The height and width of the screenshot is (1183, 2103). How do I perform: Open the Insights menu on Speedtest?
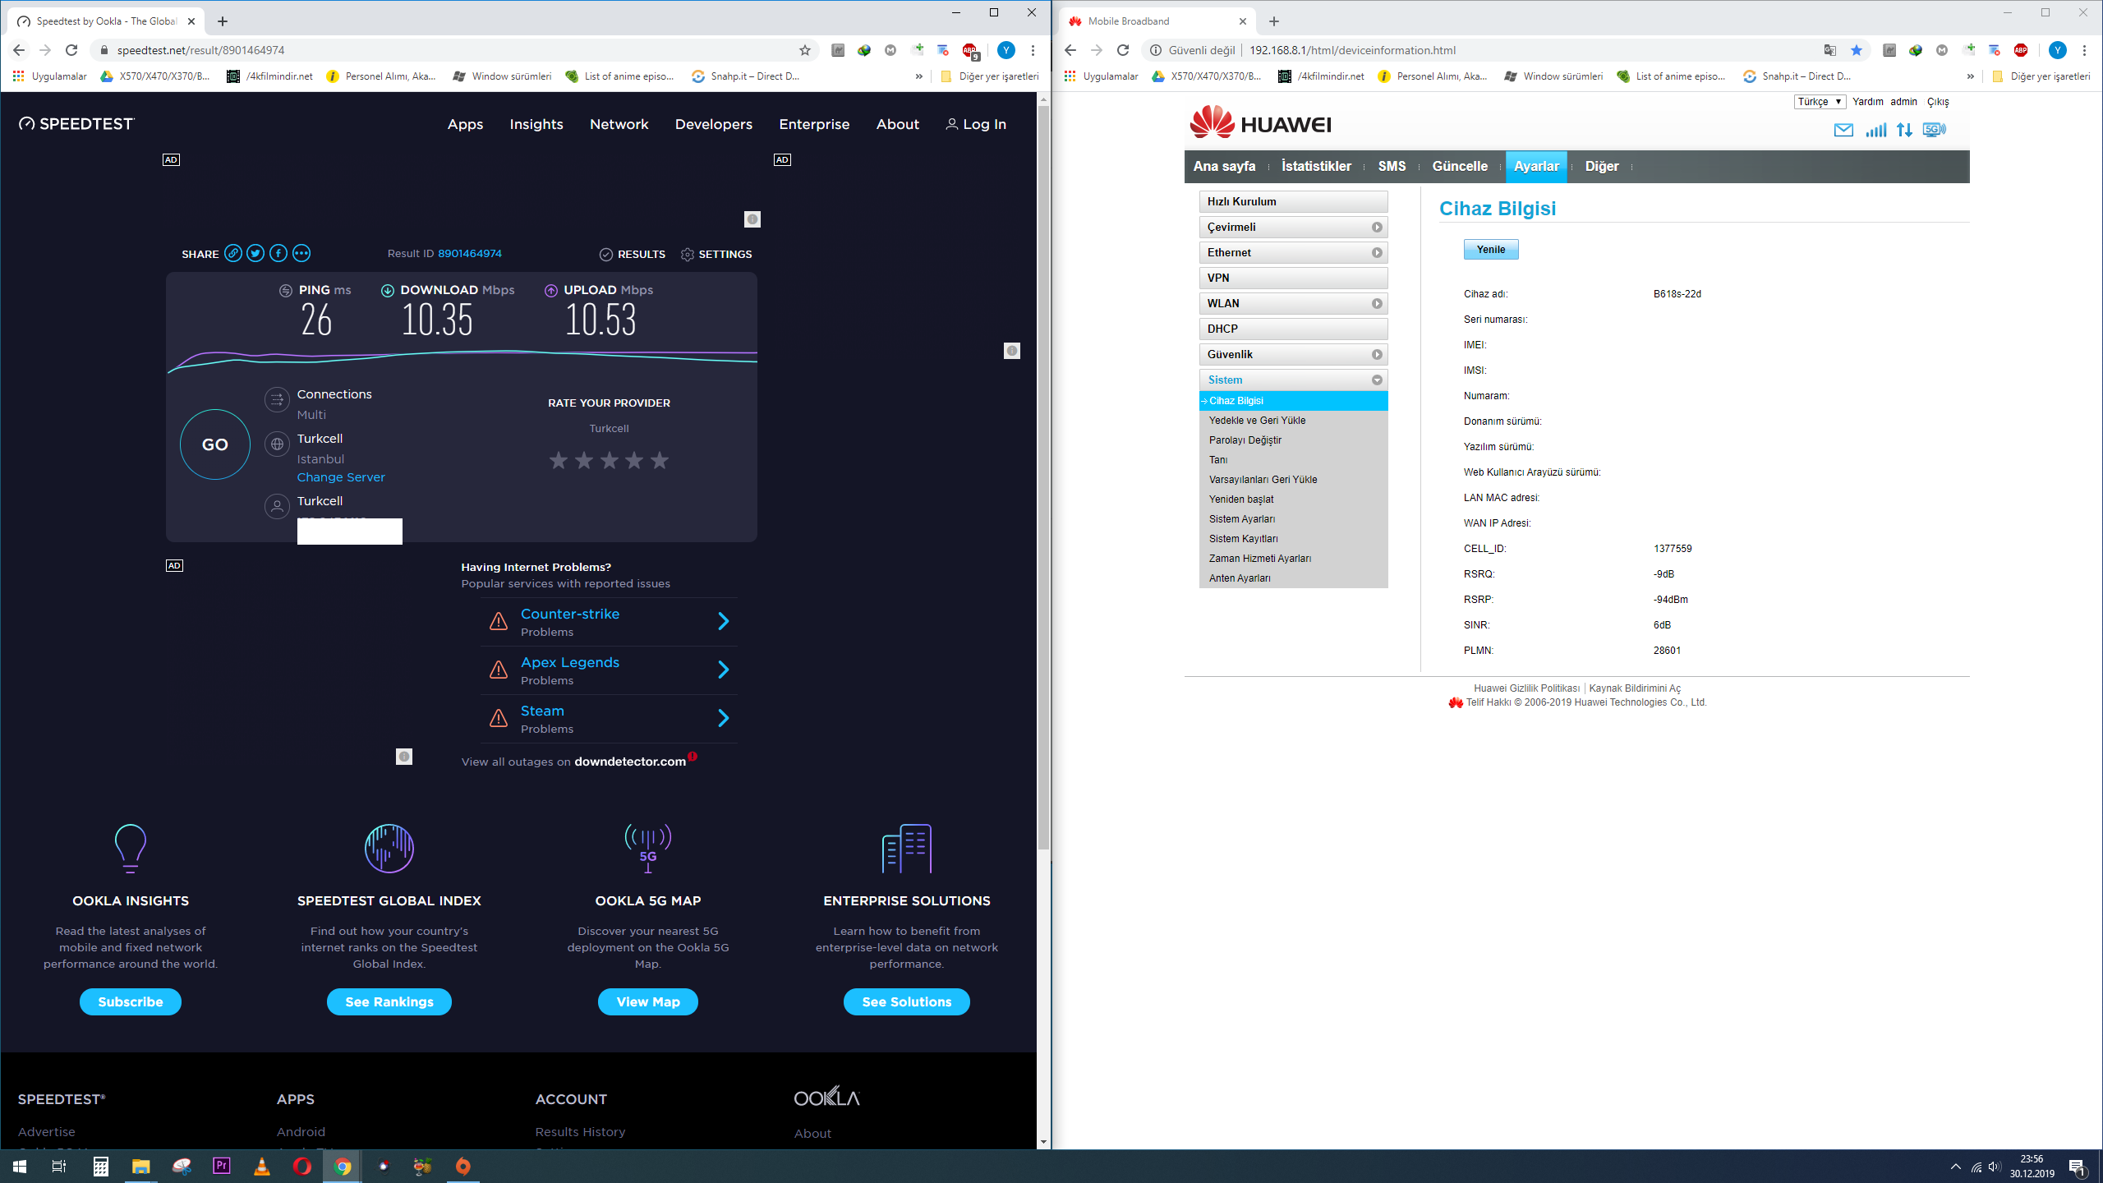pos(536,124)
